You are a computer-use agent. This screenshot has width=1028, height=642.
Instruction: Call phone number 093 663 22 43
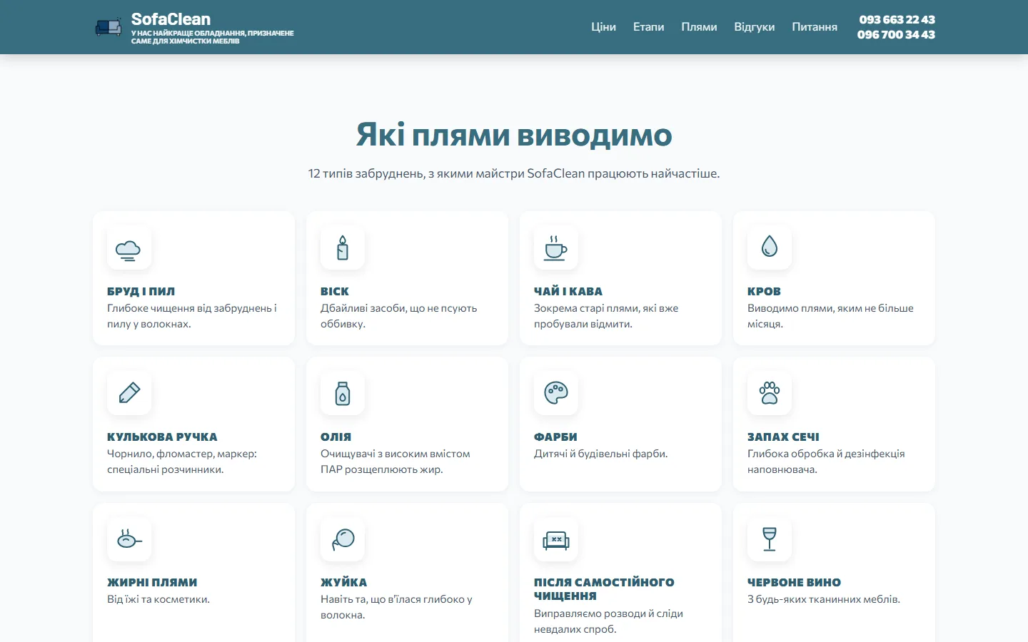[897, 19]
